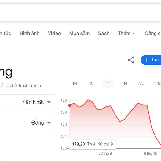Screen dimensions: 161x161
Task: Click the plus Theo dõi follow button
Action: (x=152, y=60)
